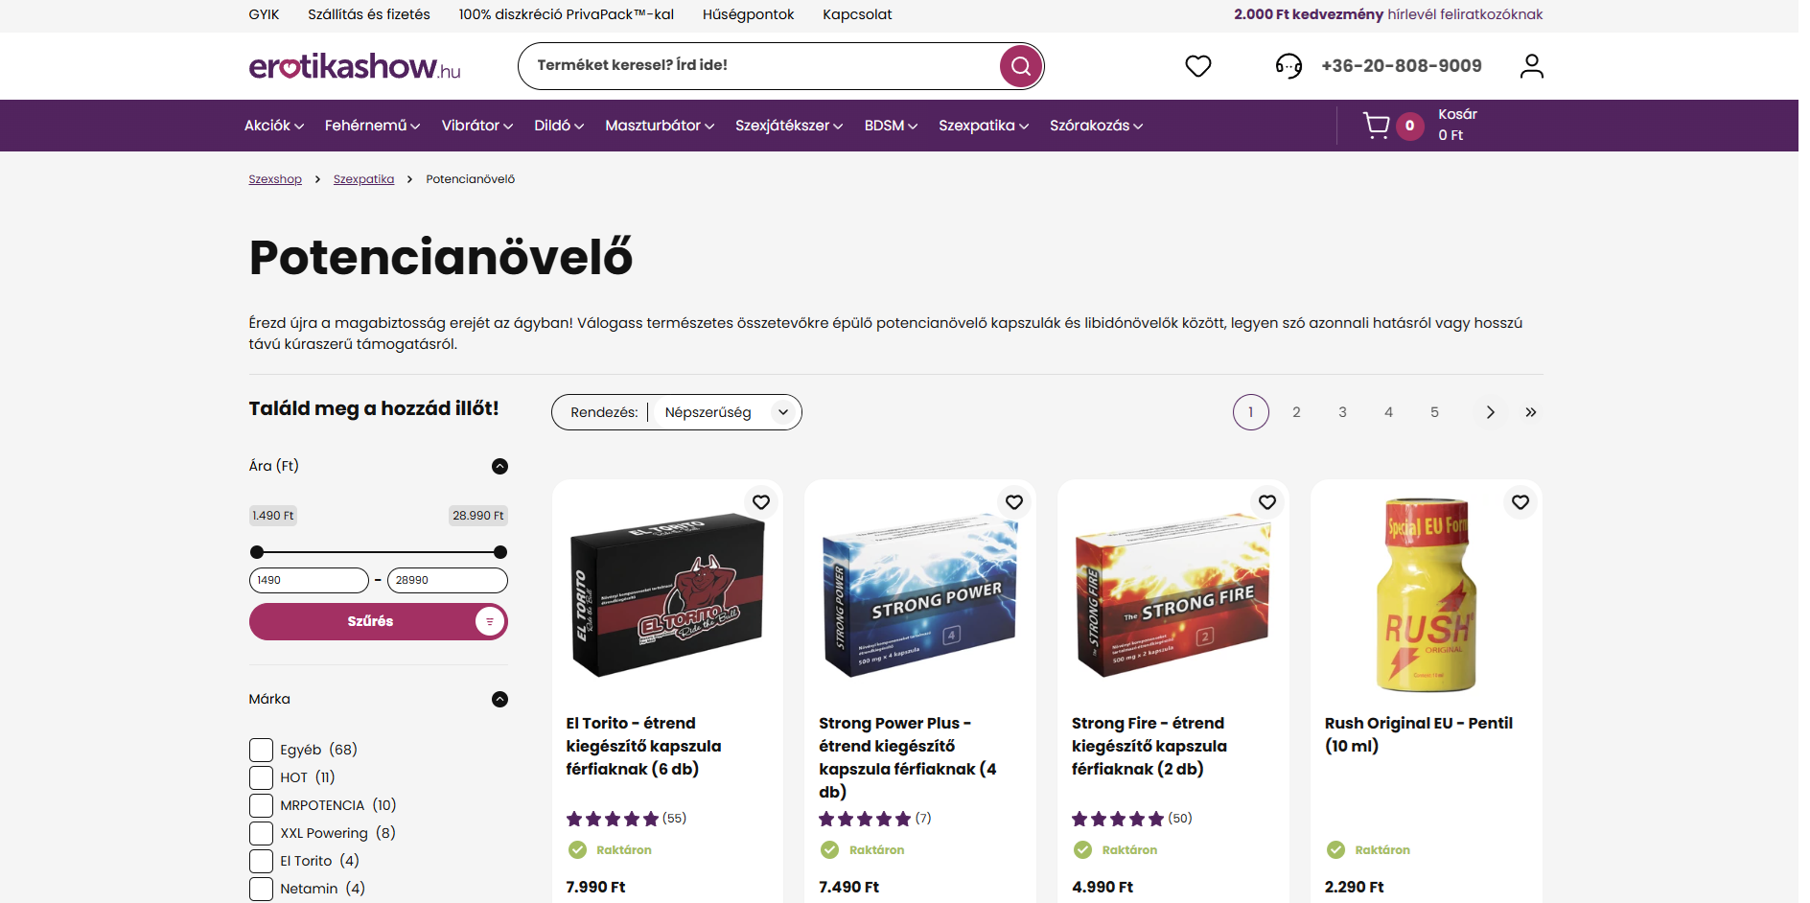Viewport: 1810px width, 903px height.
Task: Add Rush Original EU to favorites heart
Action: point(1520,502)
